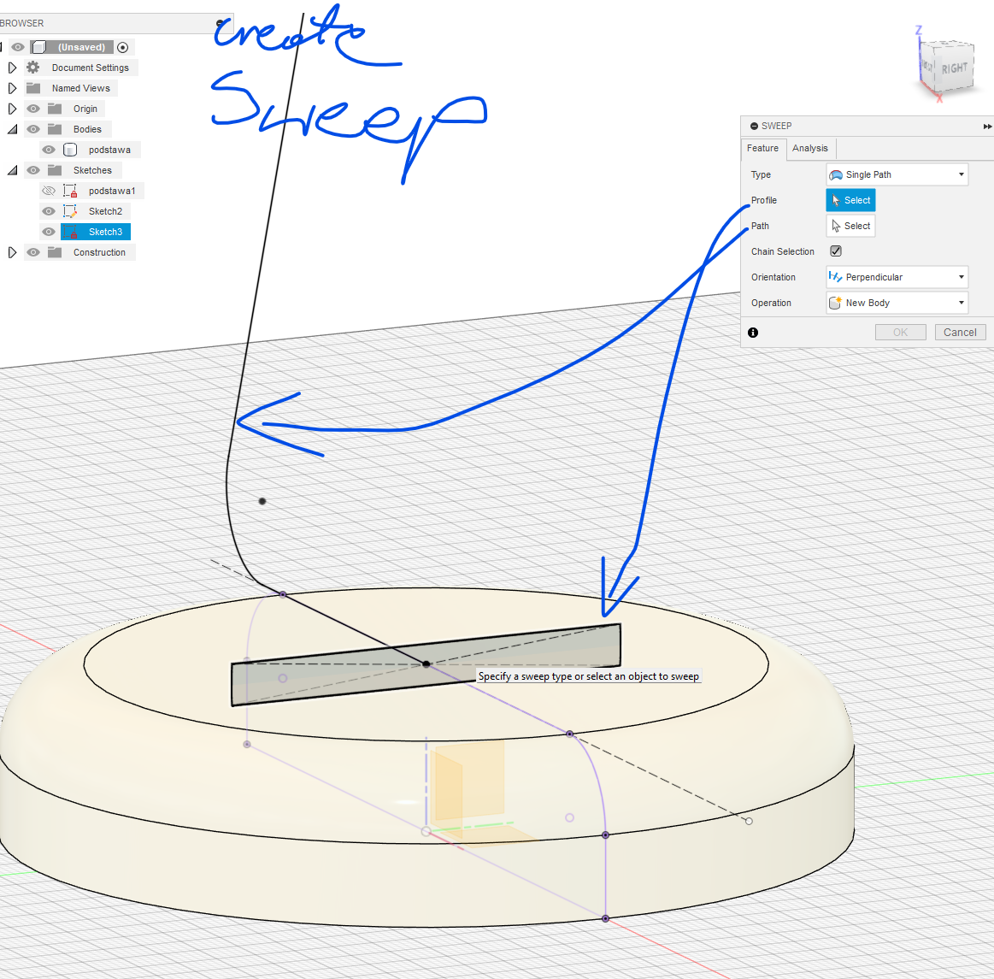Click the podstawa body icon
Screen dimensions: 994x979
(70, 150)
